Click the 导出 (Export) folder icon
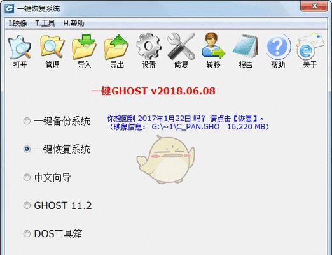The width and height of the screenshot is (332, 255). [116, 47]
